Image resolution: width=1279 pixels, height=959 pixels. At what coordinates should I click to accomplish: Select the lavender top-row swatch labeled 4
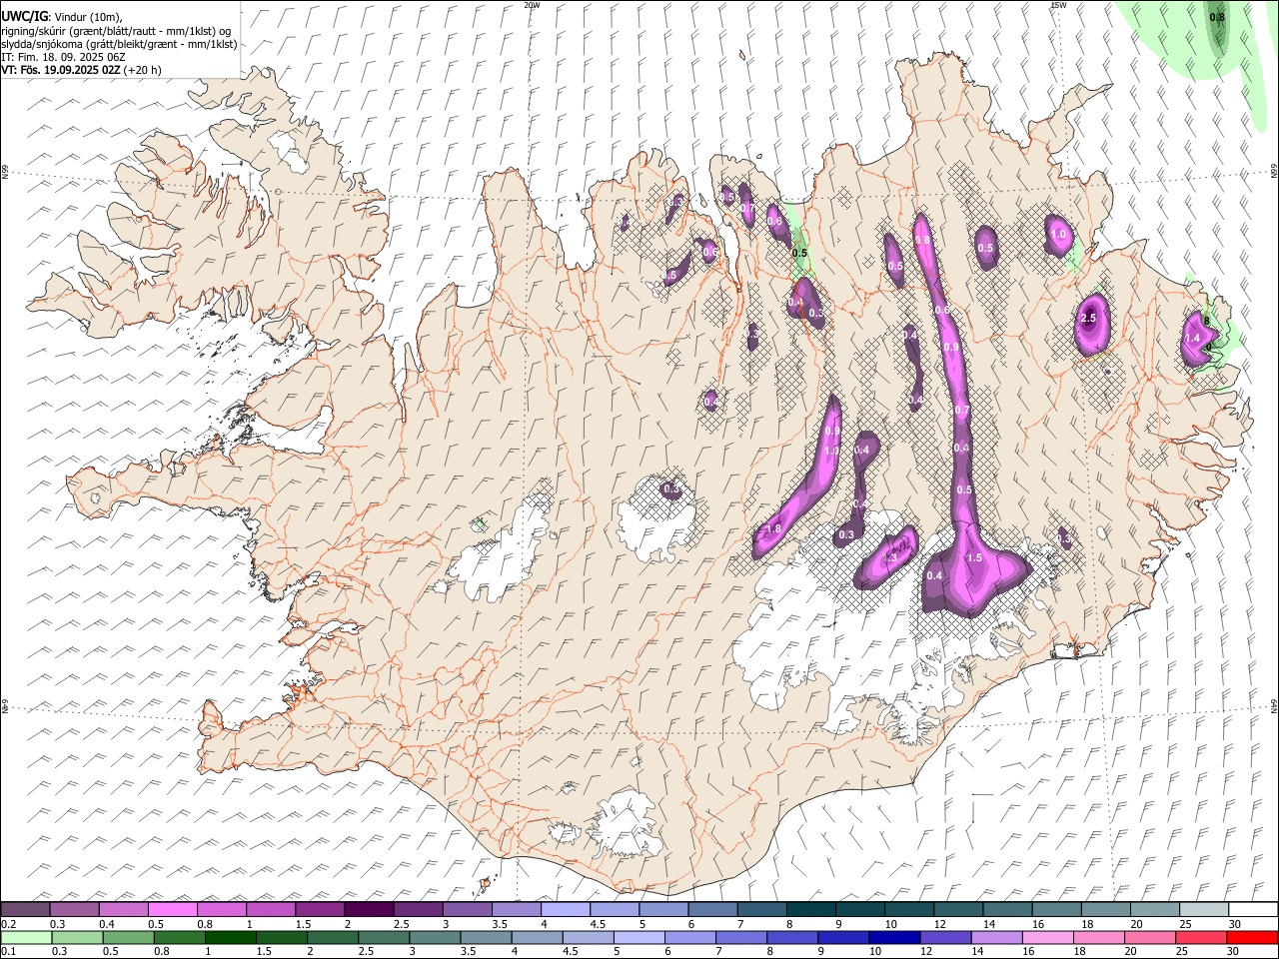(x=566, y=910)
